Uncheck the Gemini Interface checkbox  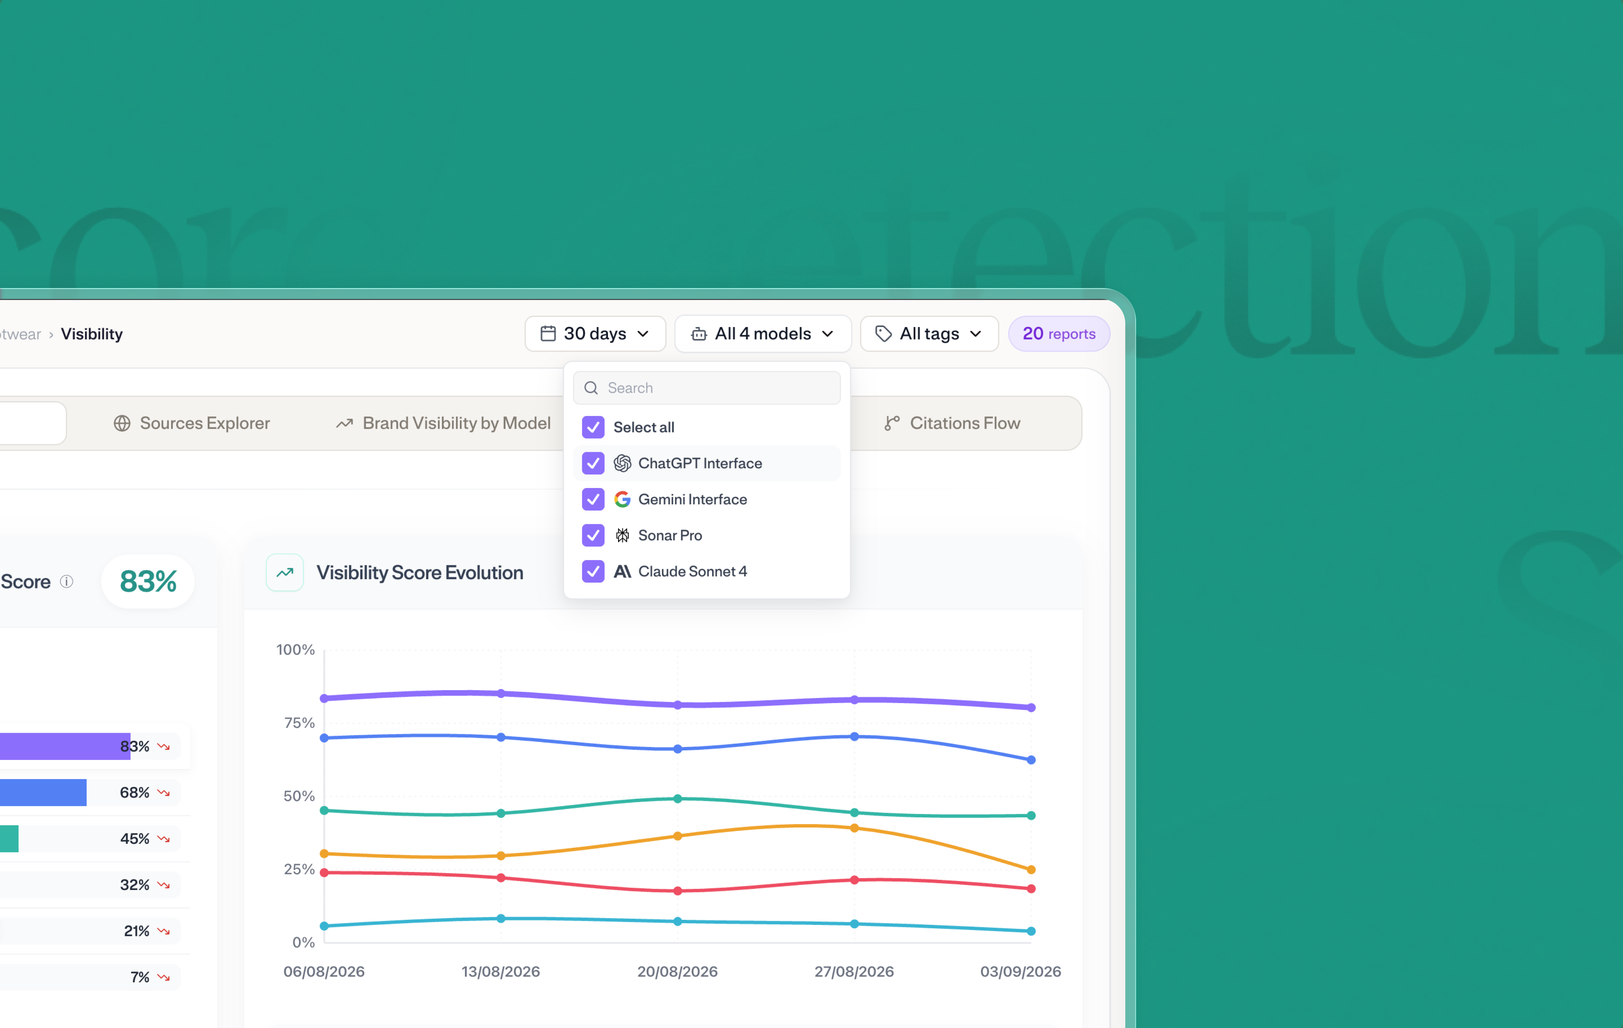[x=593, y=499]
